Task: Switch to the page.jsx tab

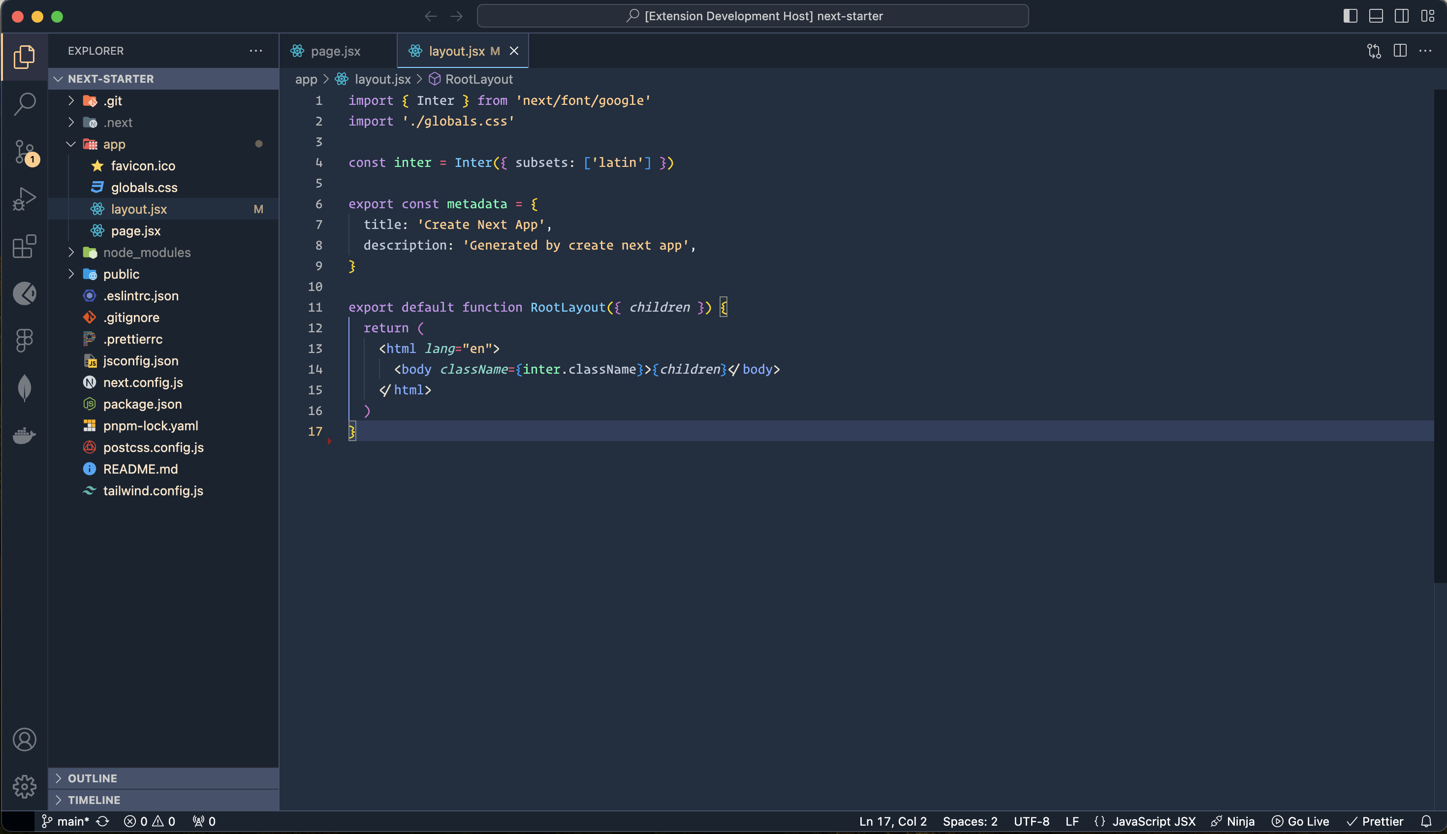Action: coord(335,51)
